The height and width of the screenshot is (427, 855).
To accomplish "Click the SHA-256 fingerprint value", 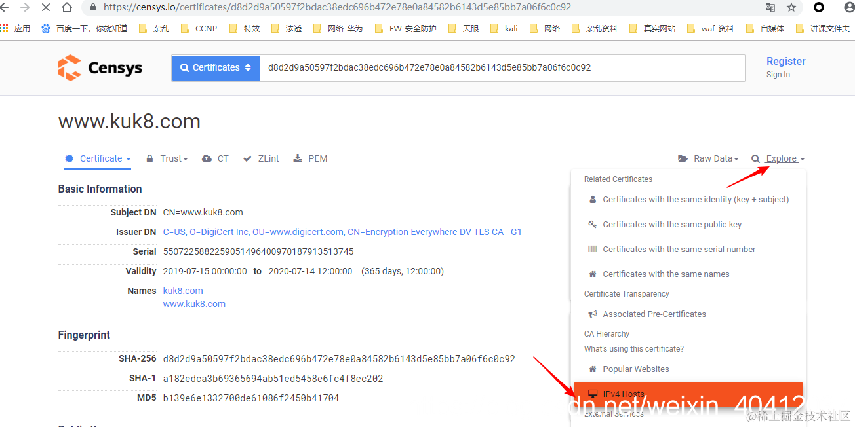I will (339, 359).
